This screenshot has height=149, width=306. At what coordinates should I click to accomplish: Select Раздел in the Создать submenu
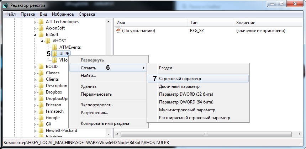click(165, 68)
